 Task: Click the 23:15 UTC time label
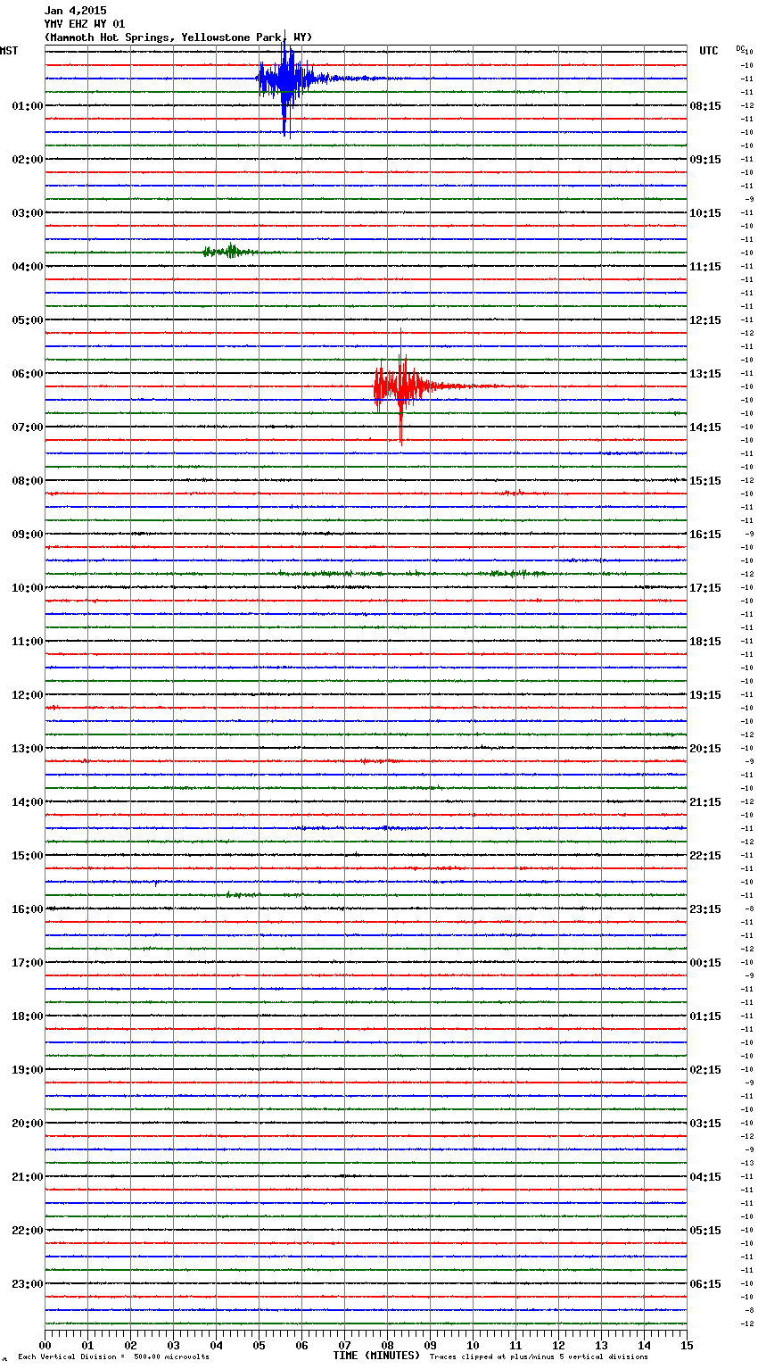coord(705,909)
